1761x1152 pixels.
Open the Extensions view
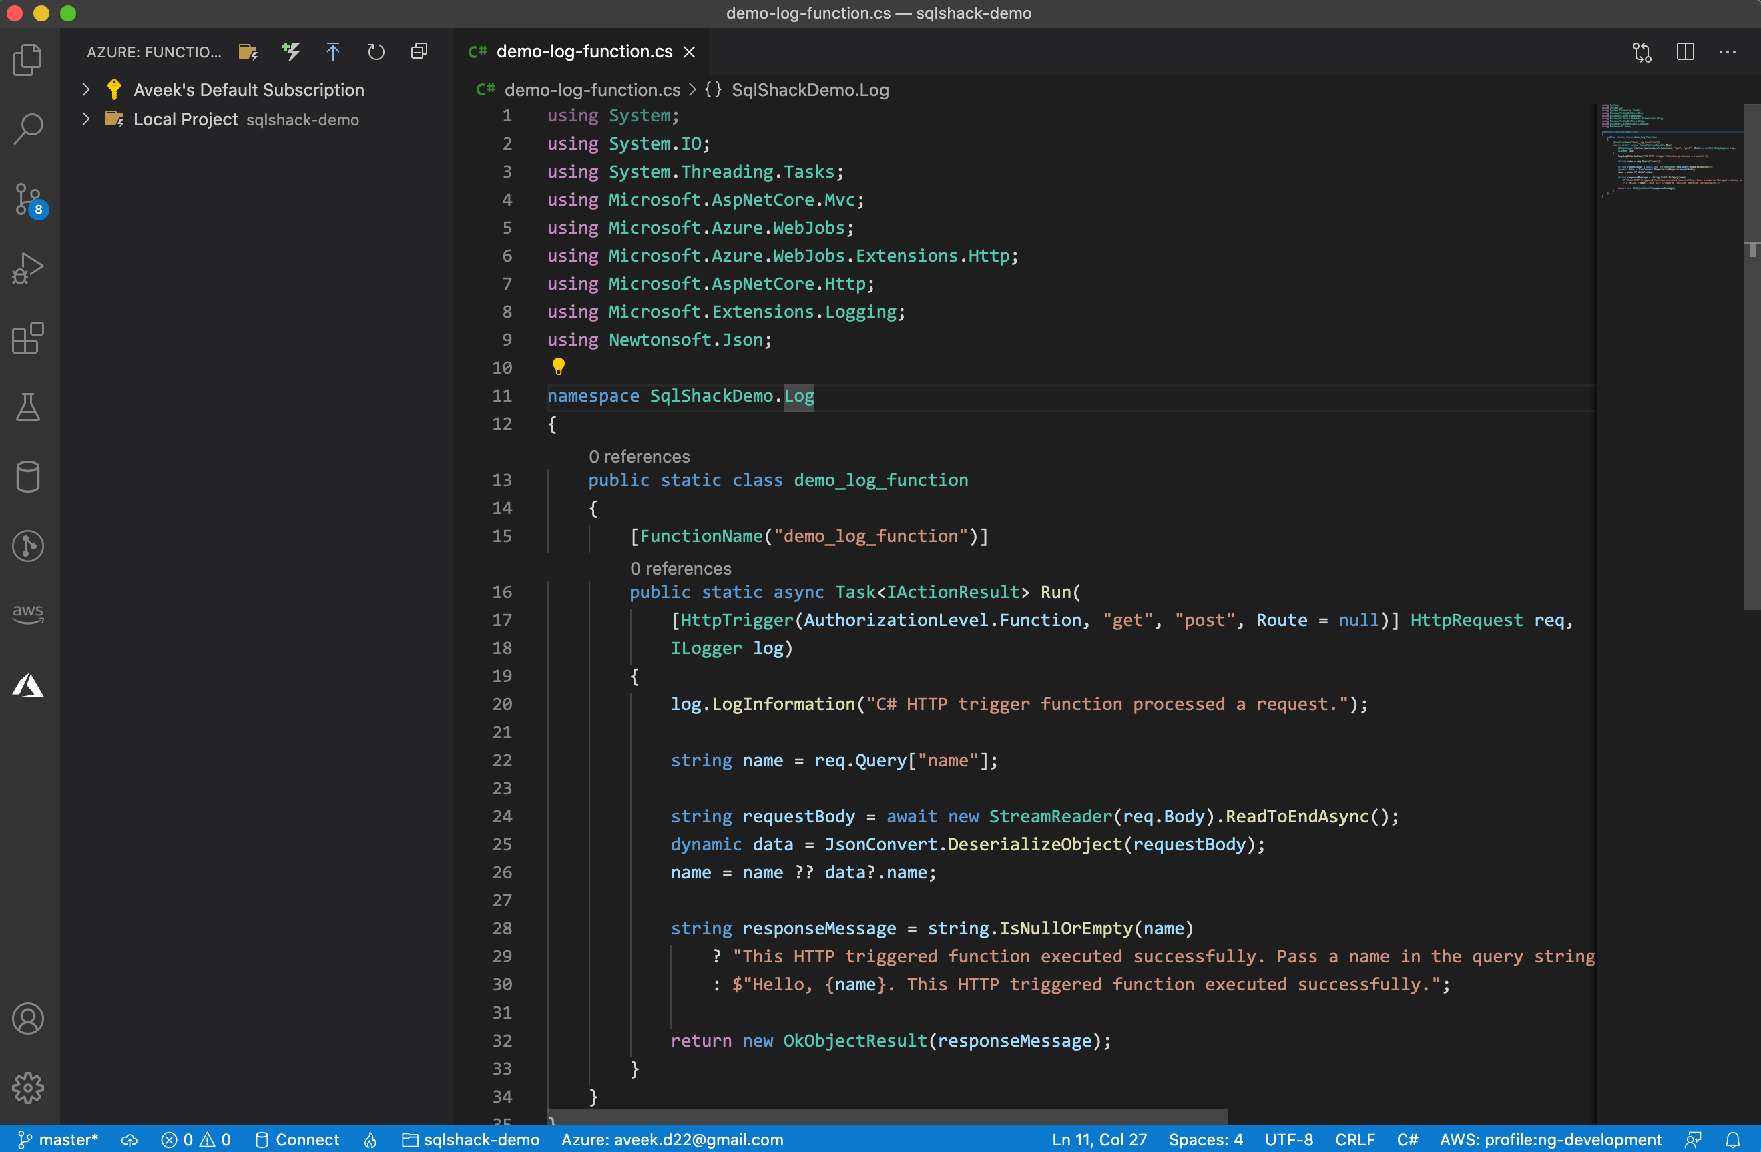[x=28, y=338]
